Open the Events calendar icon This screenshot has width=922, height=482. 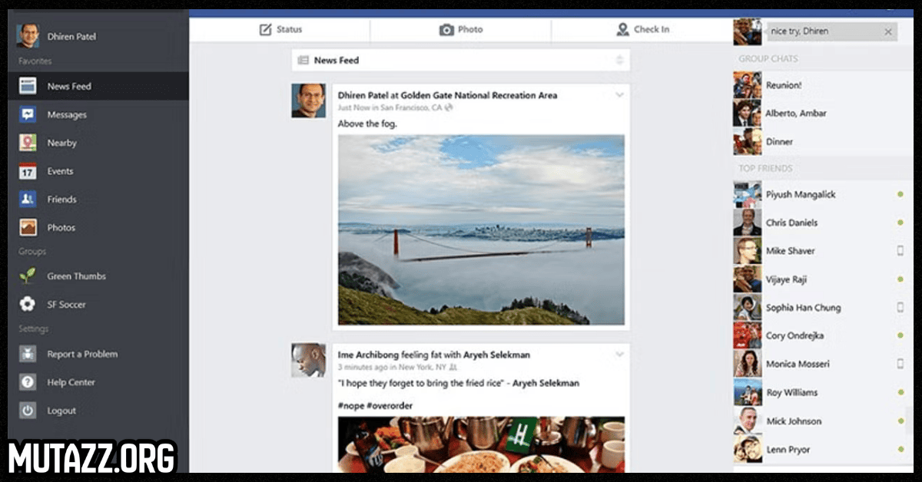(28, 171)
